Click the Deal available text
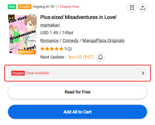Viewport: 155px width, 125px height. (38, 73)
